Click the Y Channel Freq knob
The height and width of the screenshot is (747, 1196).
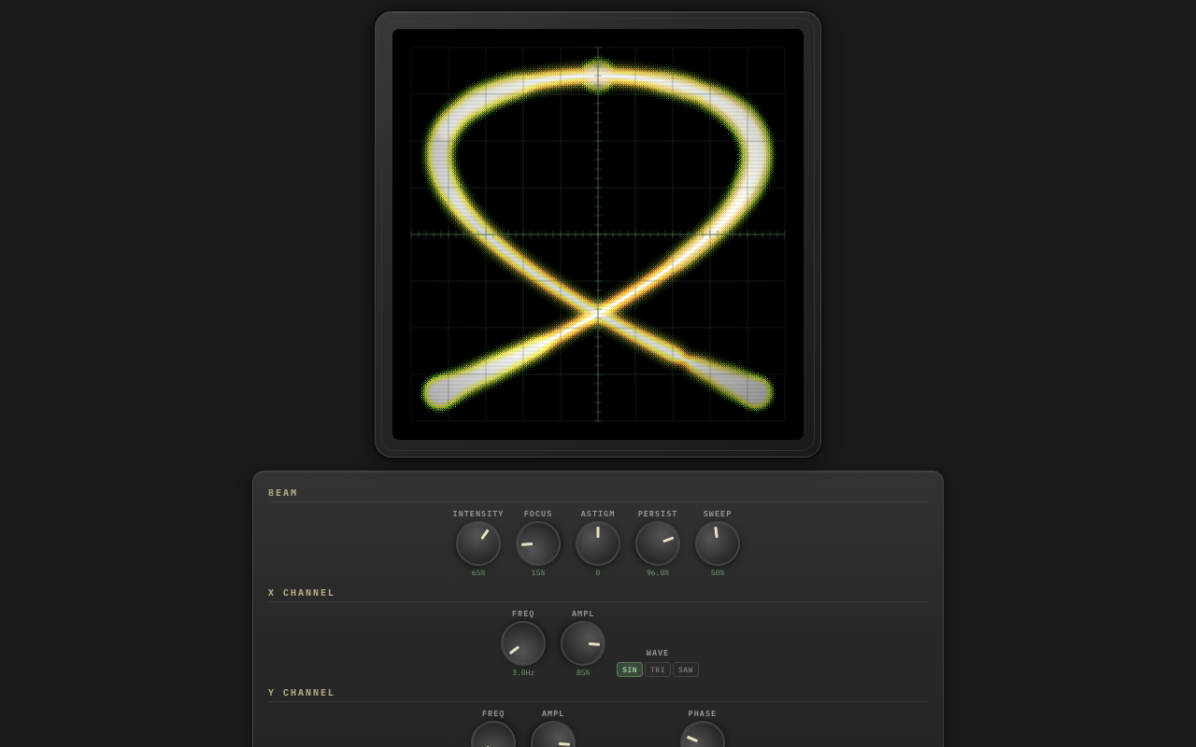pos(493,735)
